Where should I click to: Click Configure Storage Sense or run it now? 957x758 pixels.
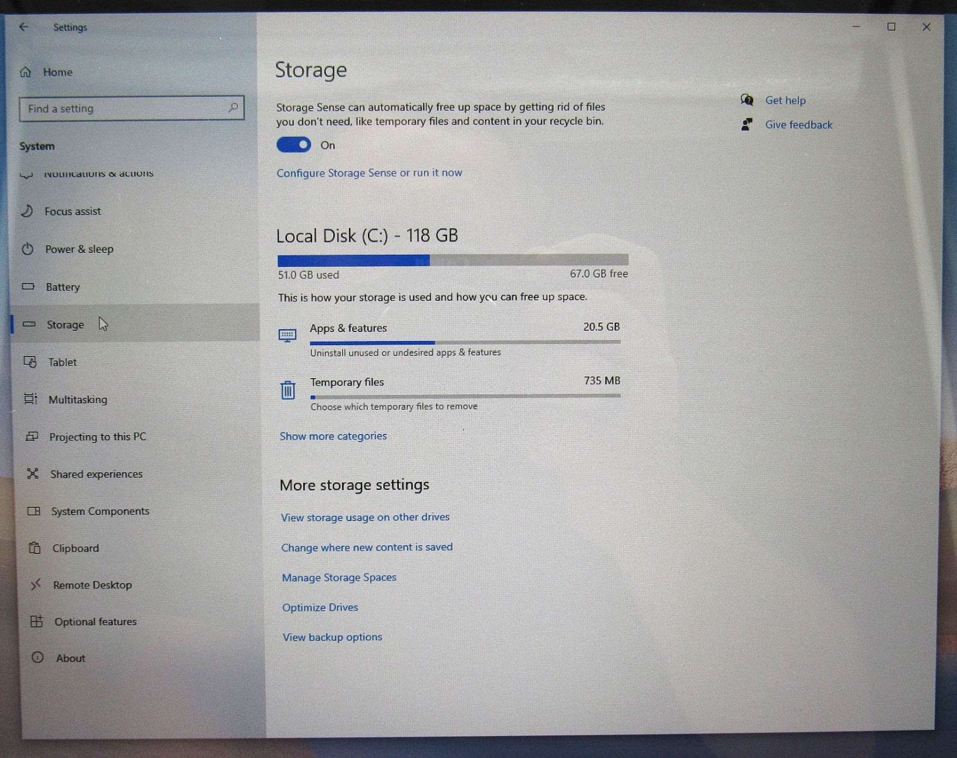point(369,172)
